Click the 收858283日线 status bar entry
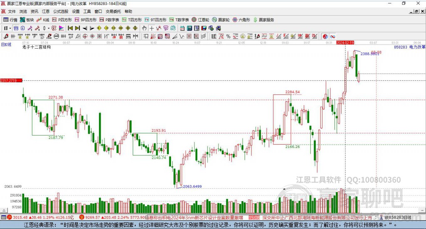The image size is (426, 229). click(x=397, y=217)
